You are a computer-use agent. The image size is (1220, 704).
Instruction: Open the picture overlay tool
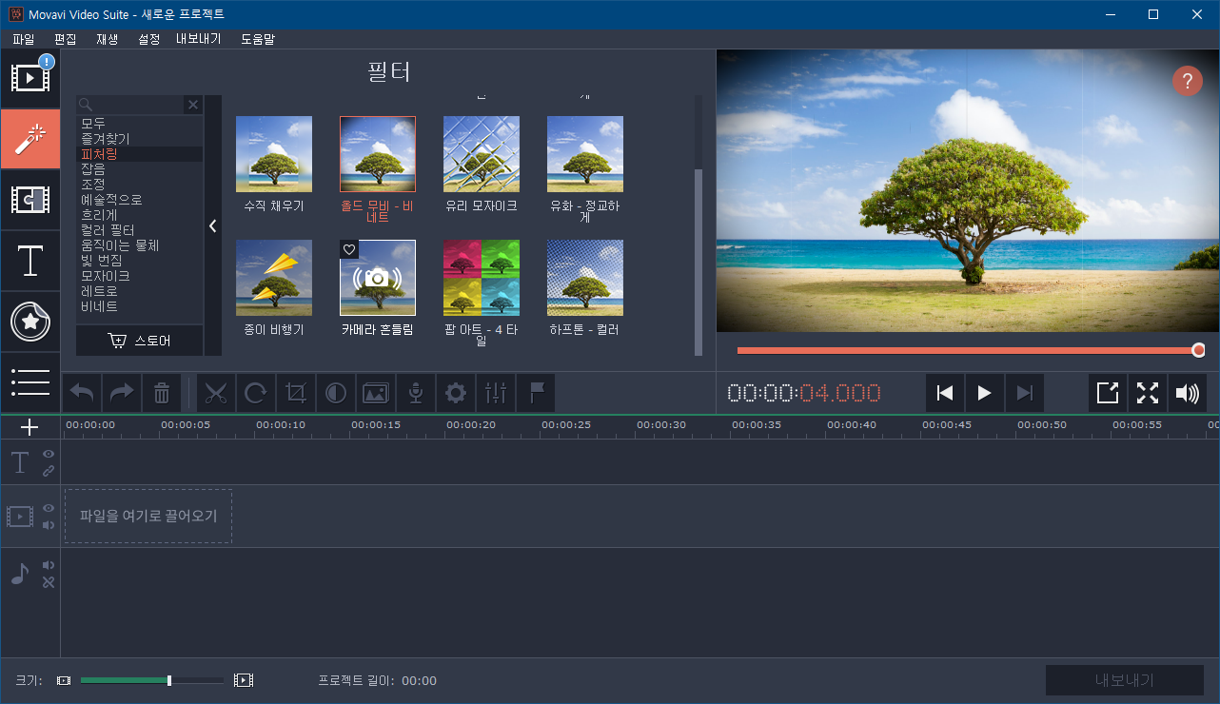[x=376, y=393]
